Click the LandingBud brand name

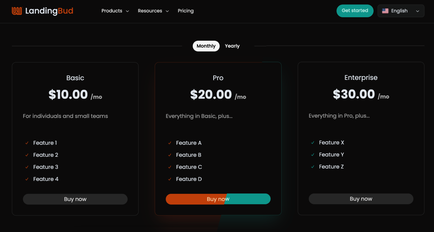49,11
